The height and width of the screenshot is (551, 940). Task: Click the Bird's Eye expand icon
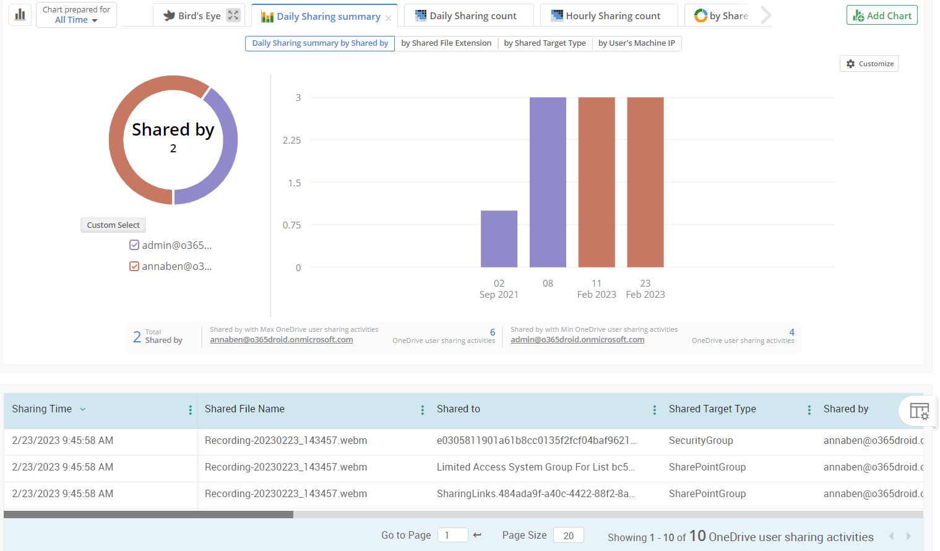pyautogui.click(x=233, y=15)
